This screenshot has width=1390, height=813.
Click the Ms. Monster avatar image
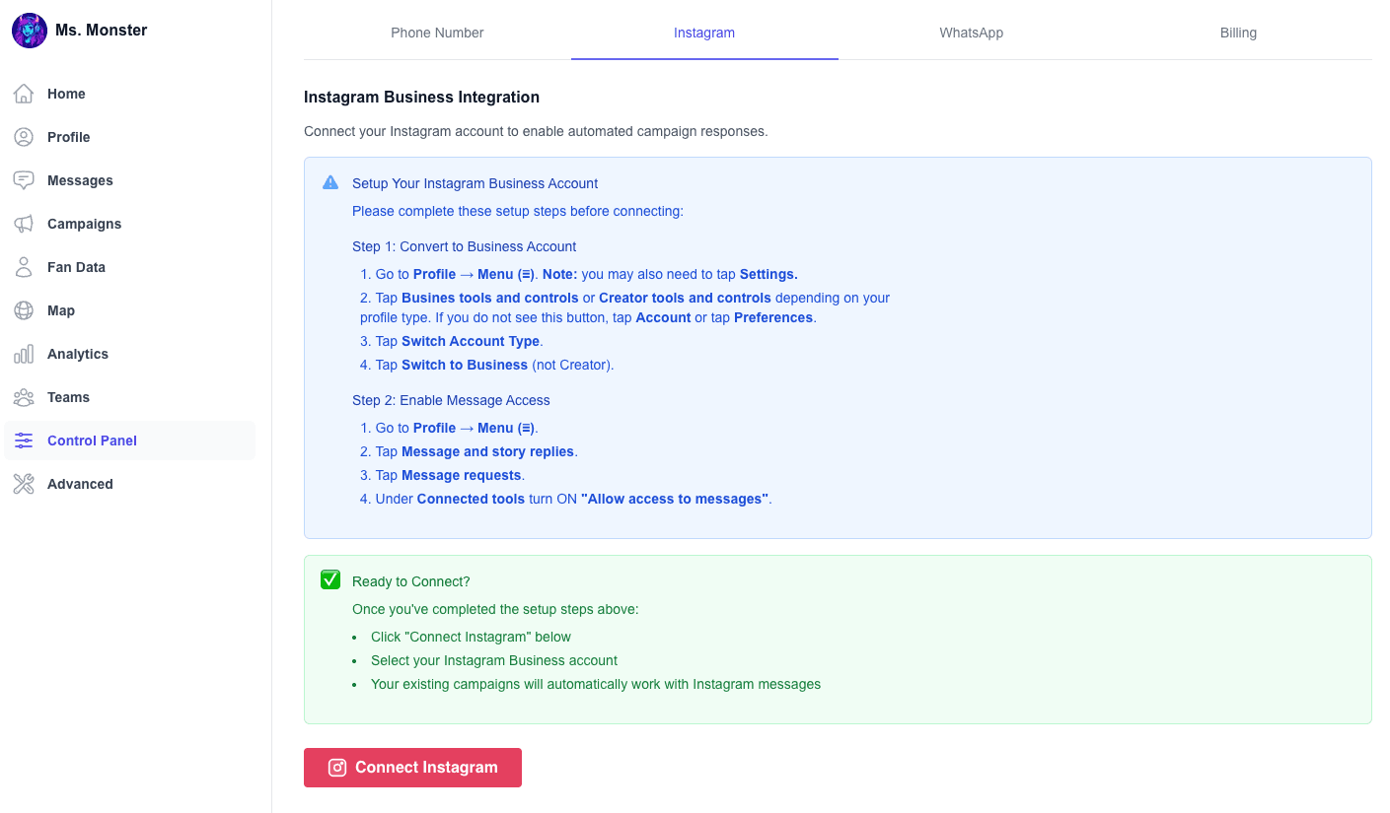pos(30,30)
